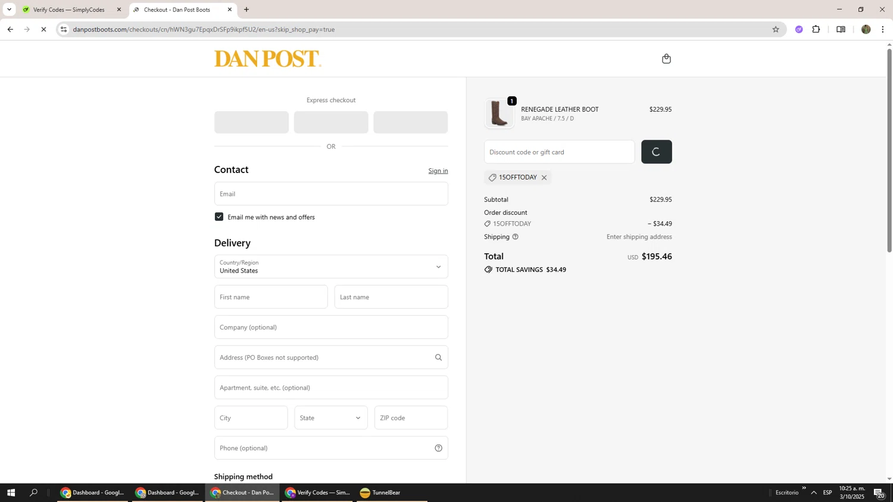Click the Company (optional) field

331,327
